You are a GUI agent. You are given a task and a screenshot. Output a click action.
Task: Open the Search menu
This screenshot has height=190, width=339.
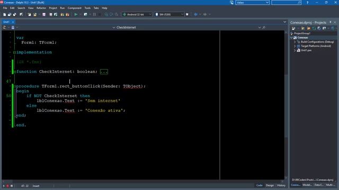coord(21,8)
